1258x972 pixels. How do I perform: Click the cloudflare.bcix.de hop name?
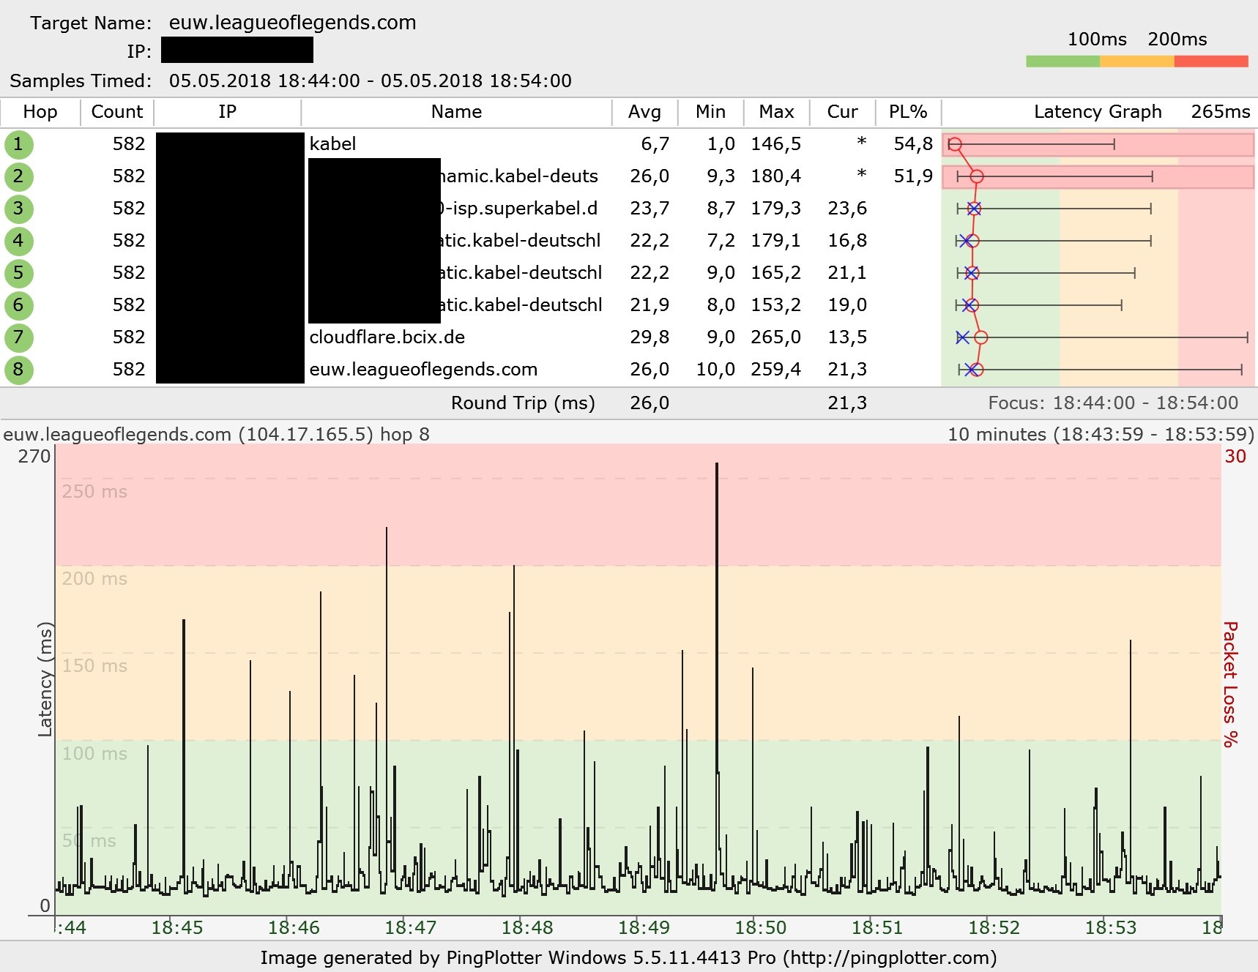click(x=387, y=337)
